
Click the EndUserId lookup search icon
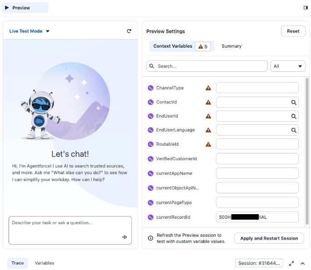tap(294, 116)
